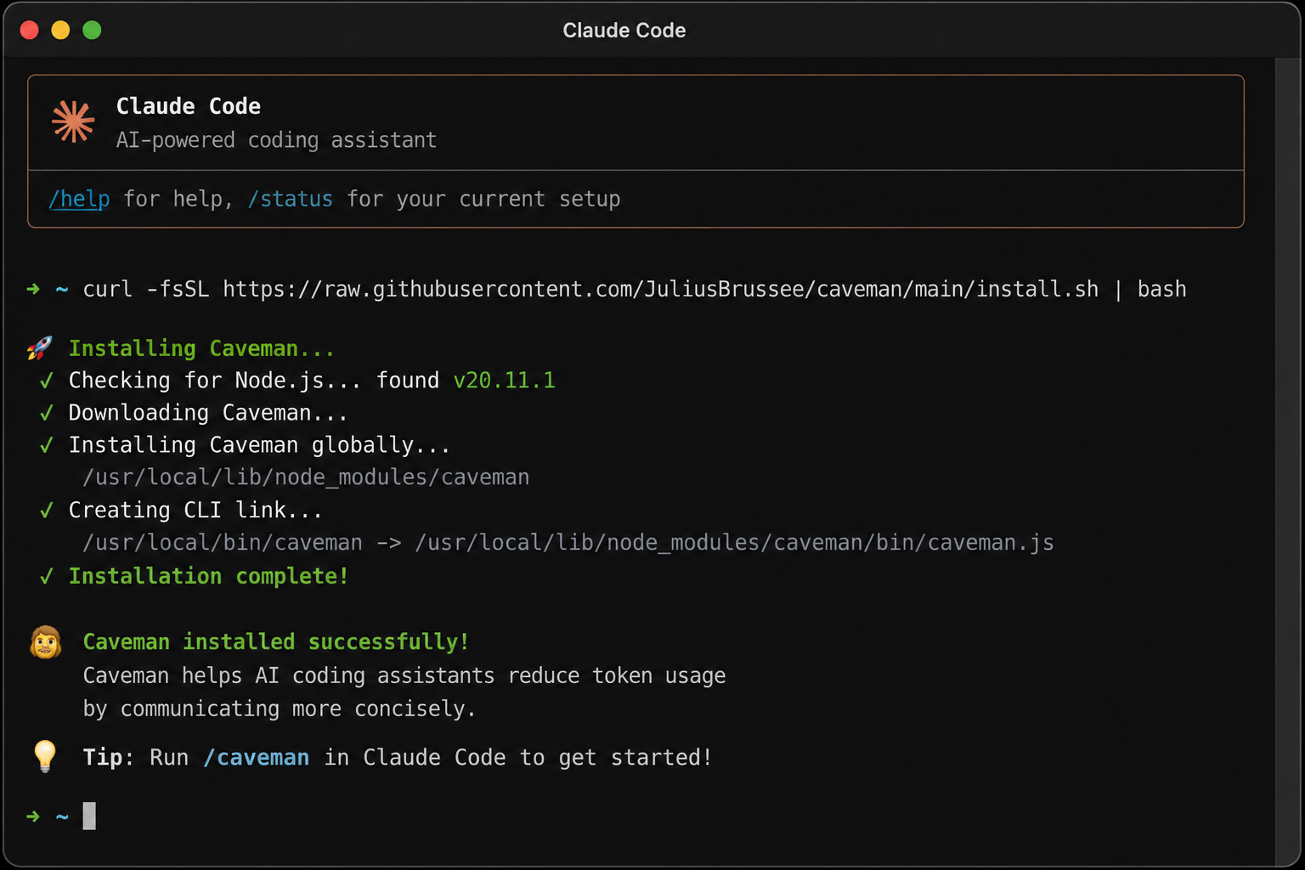This screenshot has width=1305, height=870.
Task: Click the rocket emoji beside Installing Caveman
Action: (x=39, y=347)
